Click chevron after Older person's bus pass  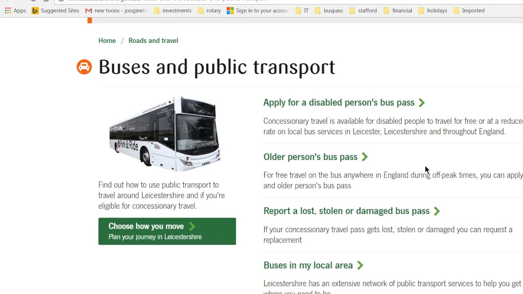tap(365, 157)
